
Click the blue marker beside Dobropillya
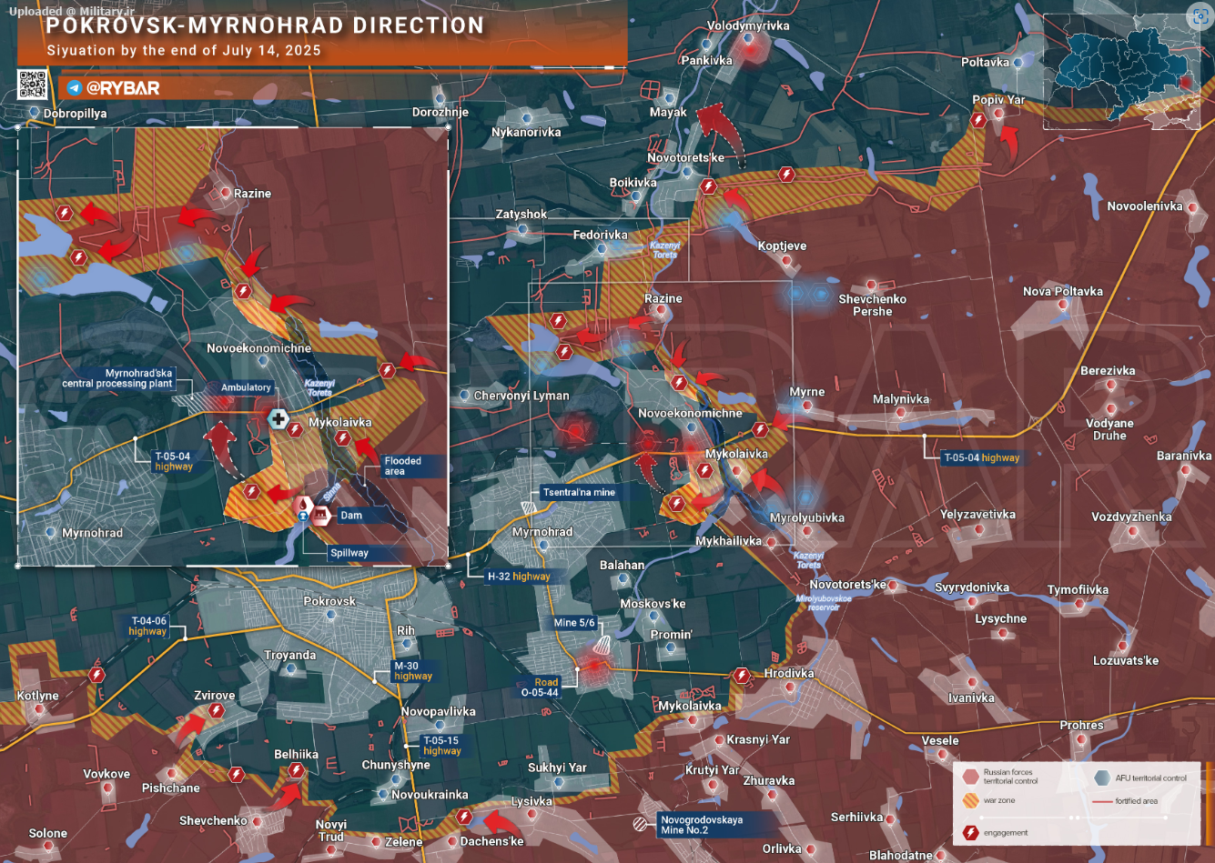coord(34,113)
